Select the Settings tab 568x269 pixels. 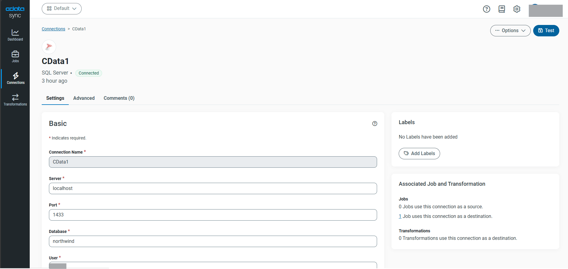[55, 98]
